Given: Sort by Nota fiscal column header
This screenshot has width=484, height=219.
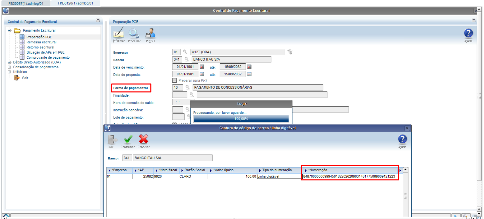Looking at the screenshot, I should [166, 170].
